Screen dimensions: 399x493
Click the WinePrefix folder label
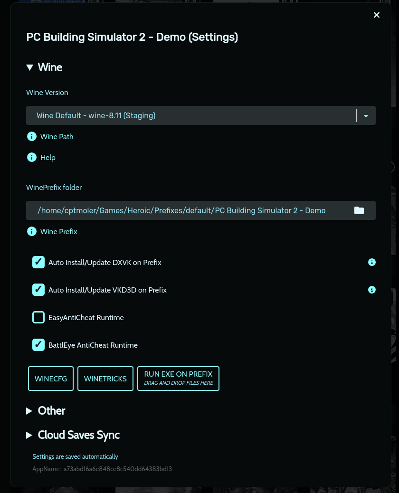point(54,188)
